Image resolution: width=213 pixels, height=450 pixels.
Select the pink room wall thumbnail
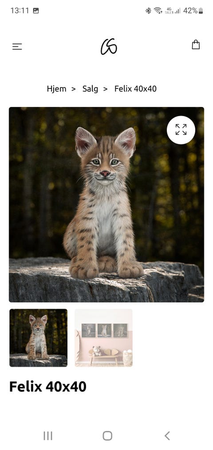[103, 338]
